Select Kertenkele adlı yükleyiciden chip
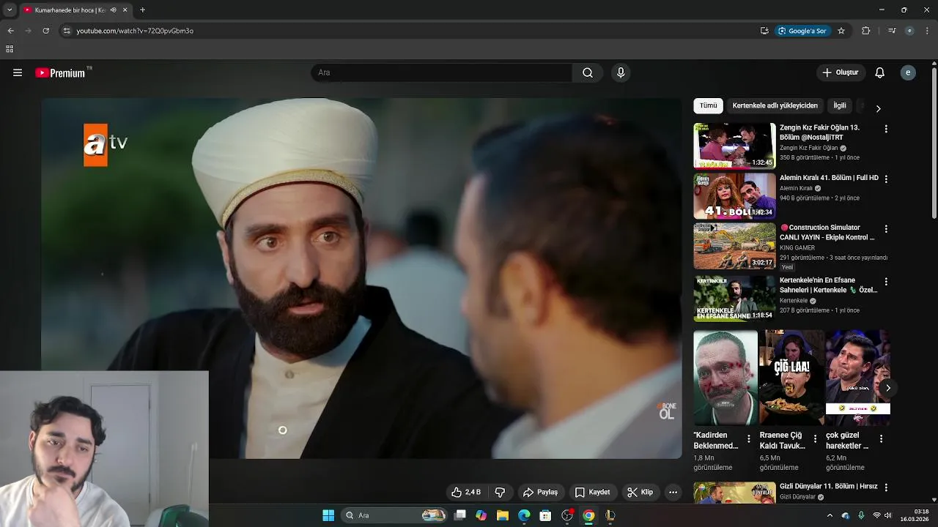This screenshot has width=938, height=527. click(x=775, y=105)
